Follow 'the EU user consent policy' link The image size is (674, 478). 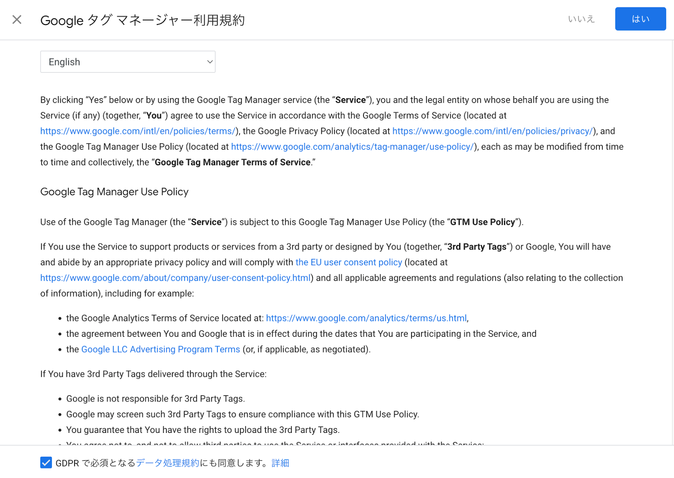point(349,262)
